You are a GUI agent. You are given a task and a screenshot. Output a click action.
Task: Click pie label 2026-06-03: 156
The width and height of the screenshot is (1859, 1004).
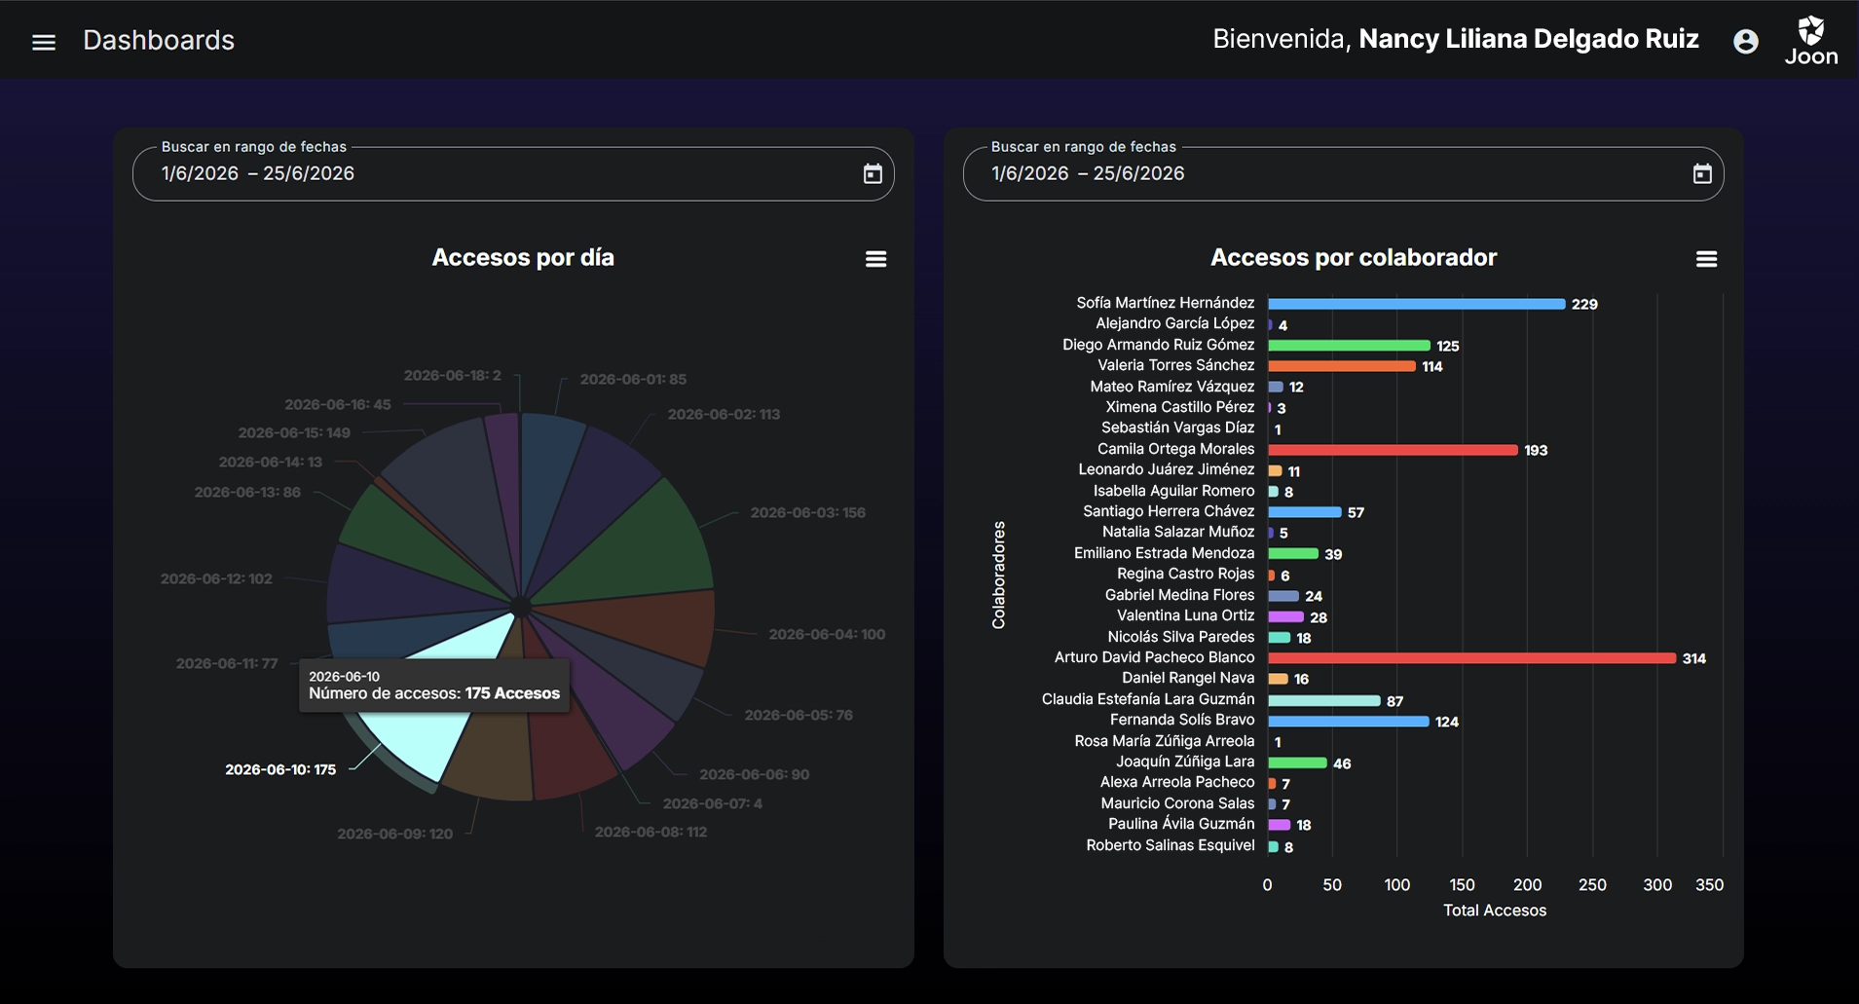pyautogui.click(x=807, y=512)
